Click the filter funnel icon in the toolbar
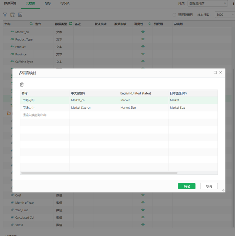The width and height of the screenshot is (235, 236). pyautogui.click(x=5, y=15)
